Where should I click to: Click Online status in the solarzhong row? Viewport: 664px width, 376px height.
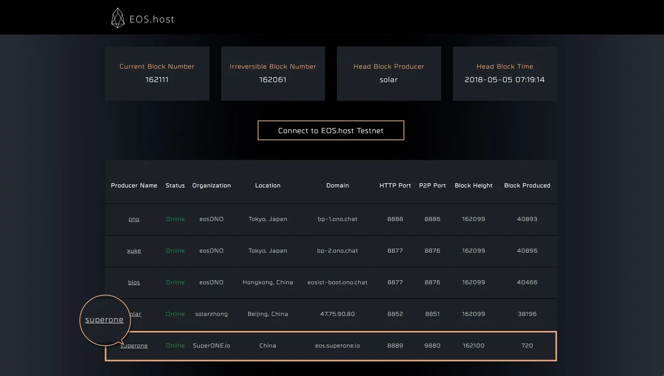(x=175, y=314)
